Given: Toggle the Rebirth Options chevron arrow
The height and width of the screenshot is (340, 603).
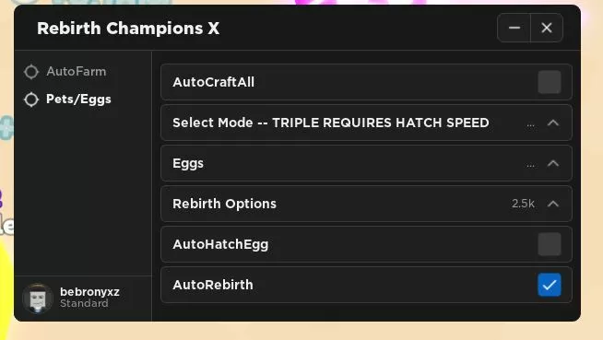Looking at the screenshot, I should pyautogui.click(x=553, y=204).
